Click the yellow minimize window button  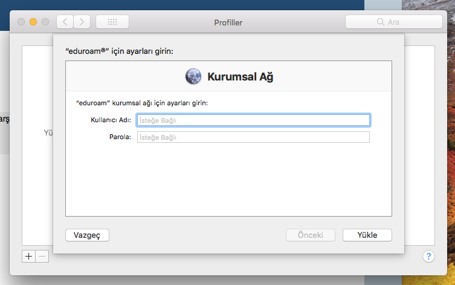coord(33,22)
